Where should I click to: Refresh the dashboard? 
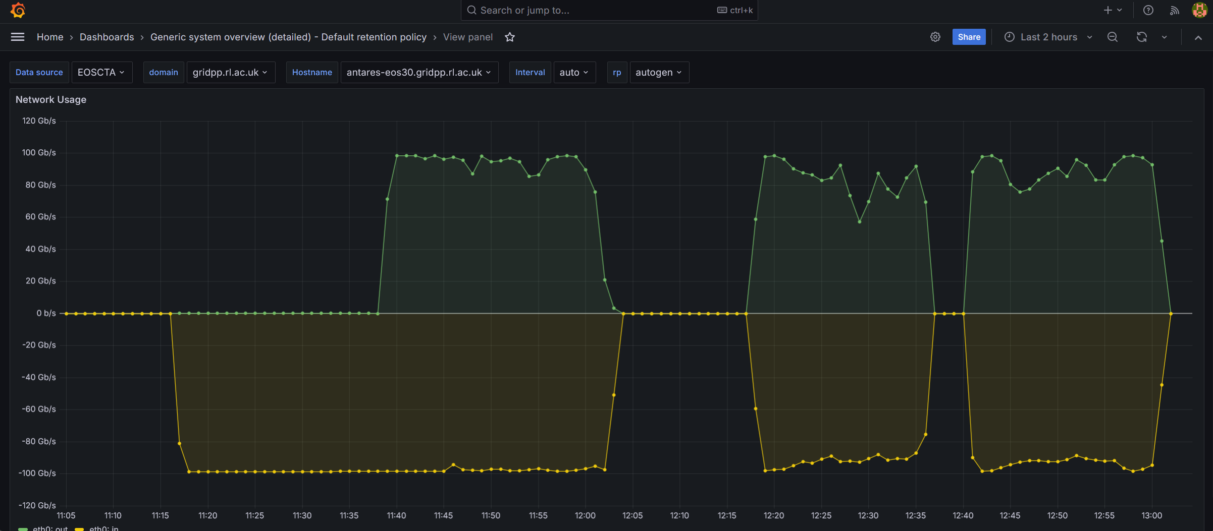point(1142,37)
